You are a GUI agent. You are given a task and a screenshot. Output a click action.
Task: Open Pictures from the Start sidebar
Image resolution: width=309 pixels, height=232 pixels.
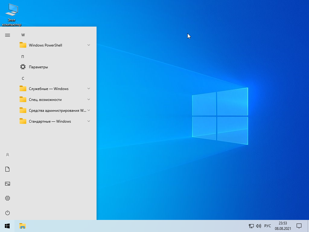[8, 184]
